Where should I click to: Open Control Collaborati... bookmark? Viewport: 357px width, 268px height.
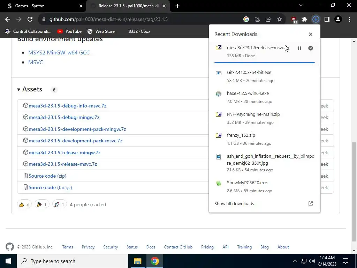coord(28,31)
